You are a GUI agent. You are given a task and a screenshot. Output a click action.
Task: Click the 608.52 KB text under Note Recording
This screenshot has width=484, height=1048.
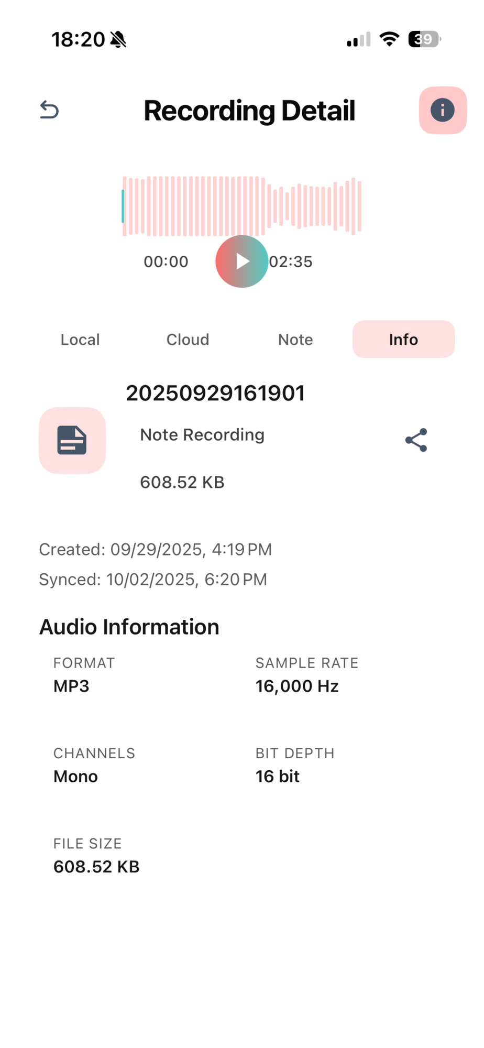coord(182,482)
